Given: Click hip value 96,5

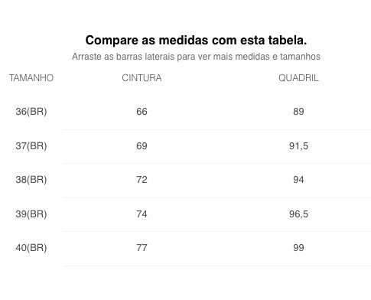Looking at the screenshot, I should pos(298,214).
